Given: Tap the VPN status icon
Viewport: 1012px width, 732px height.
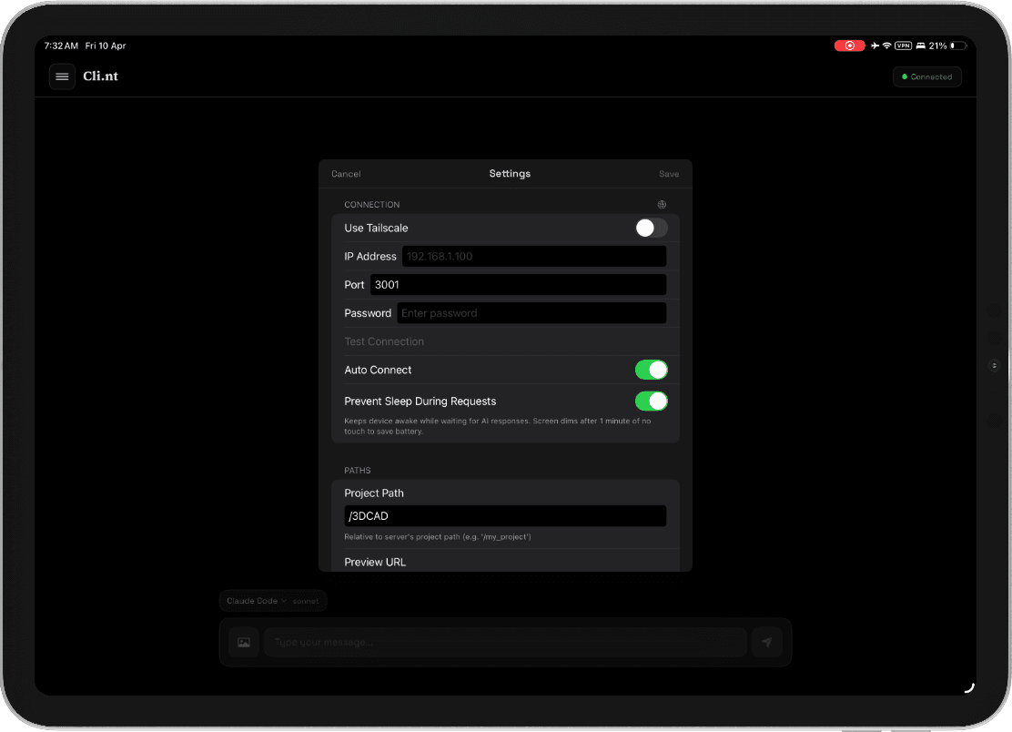Looking at the screenshot, I should click(x=903, y=46).
